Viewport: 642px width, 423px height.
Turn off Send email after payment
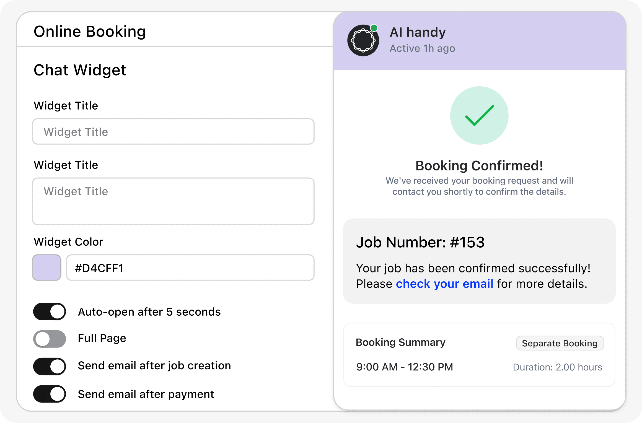point(50,394)
